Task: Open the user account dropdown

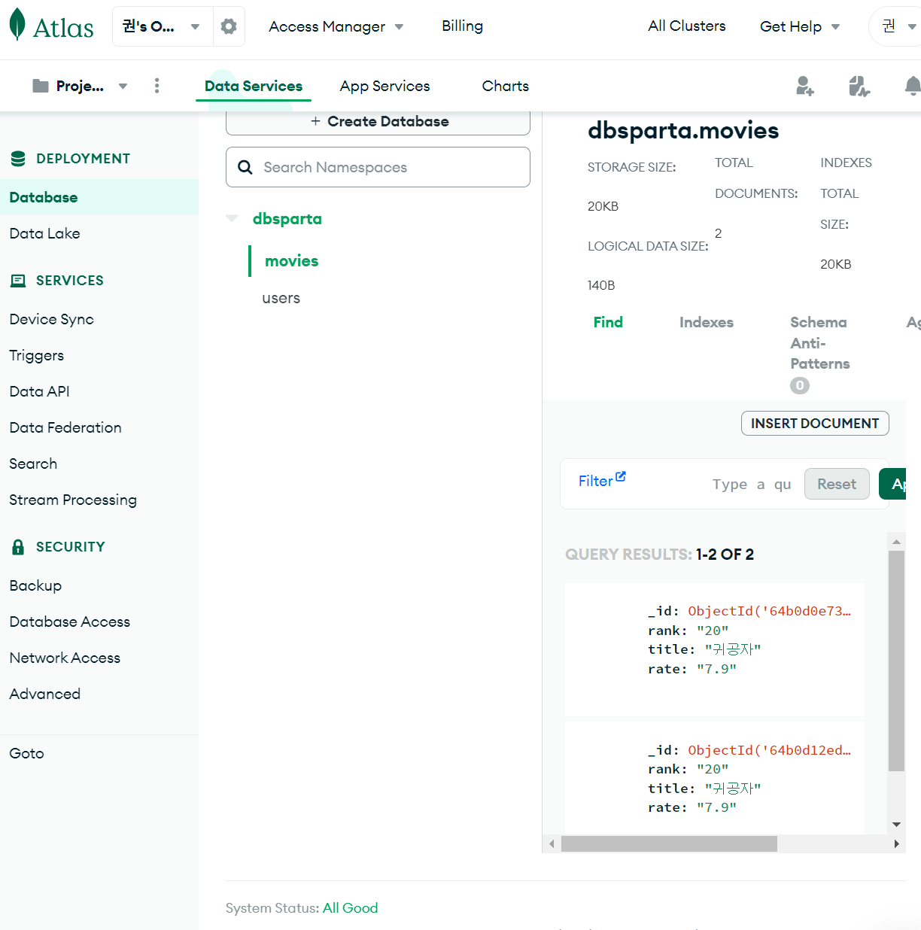Action: pos(898,26)
